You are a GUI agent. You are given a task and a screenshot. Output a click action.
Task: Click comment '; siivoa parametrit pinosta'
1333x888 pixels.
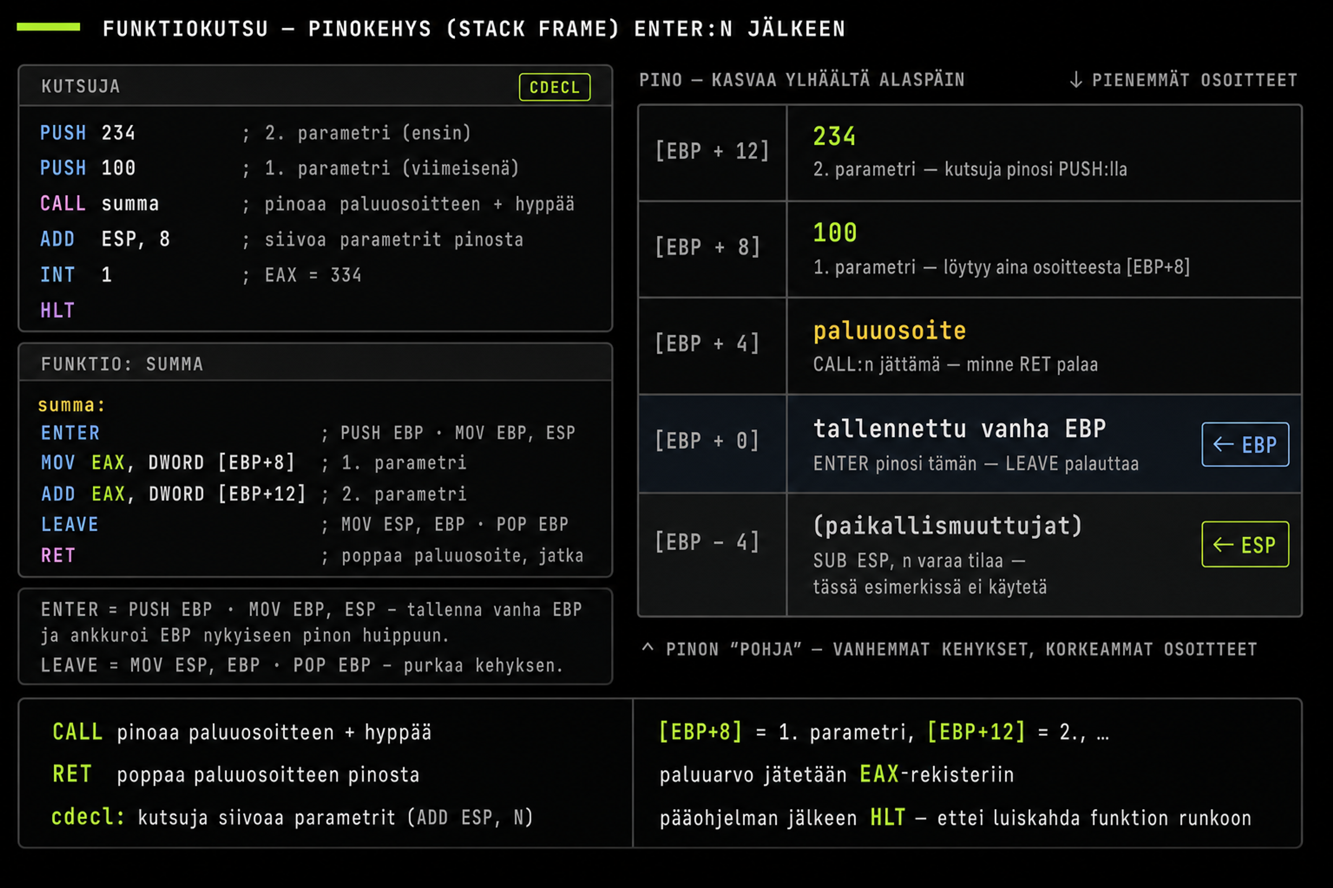click(x=383, y=240)
